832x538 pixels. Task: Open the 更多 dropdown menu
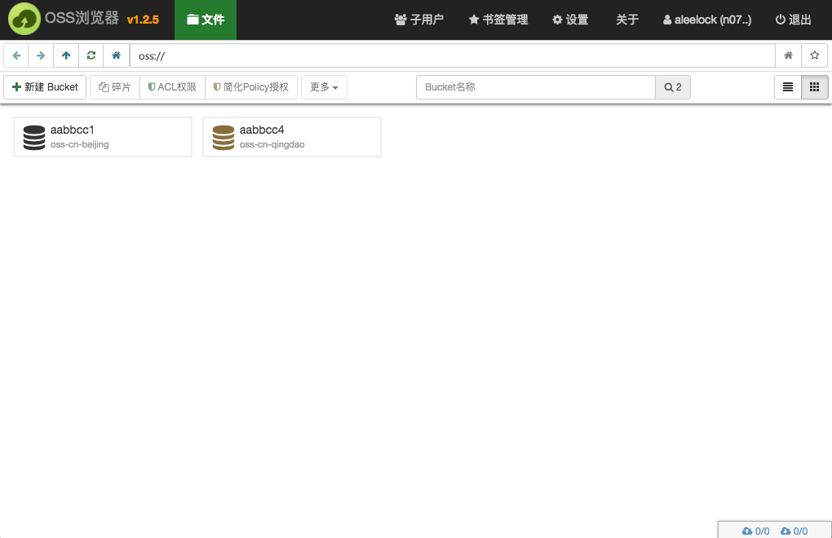coord(324,86)
